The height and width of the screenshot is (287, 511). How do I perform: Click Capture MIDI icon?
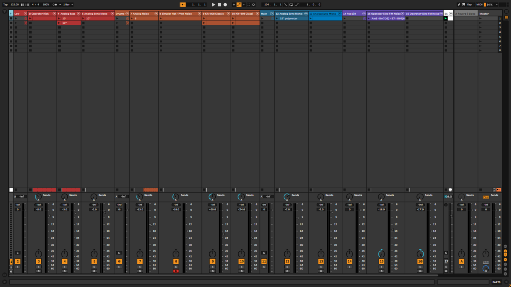(x=249, y=5)
